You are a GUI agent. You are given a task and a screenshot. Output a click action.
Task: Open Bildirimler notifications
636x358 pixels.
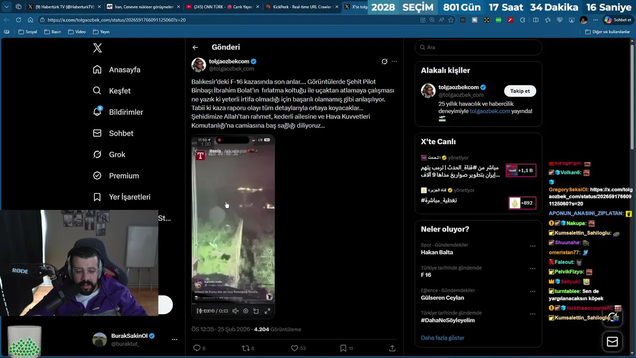pyautogui.click(x=118, y=112)
